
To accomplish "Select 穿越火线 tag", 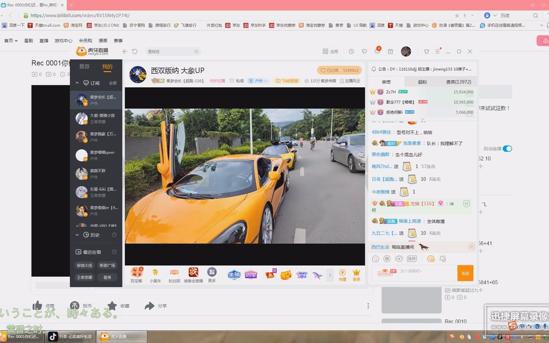I will [x=85, y=265].
